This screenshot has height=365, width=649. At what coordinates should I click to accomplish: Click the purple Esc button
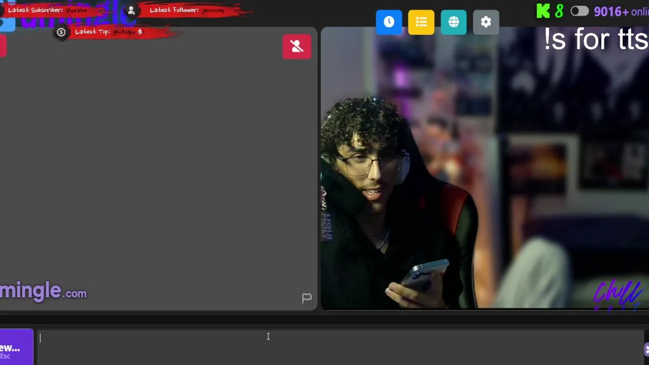tap(16, 347)
